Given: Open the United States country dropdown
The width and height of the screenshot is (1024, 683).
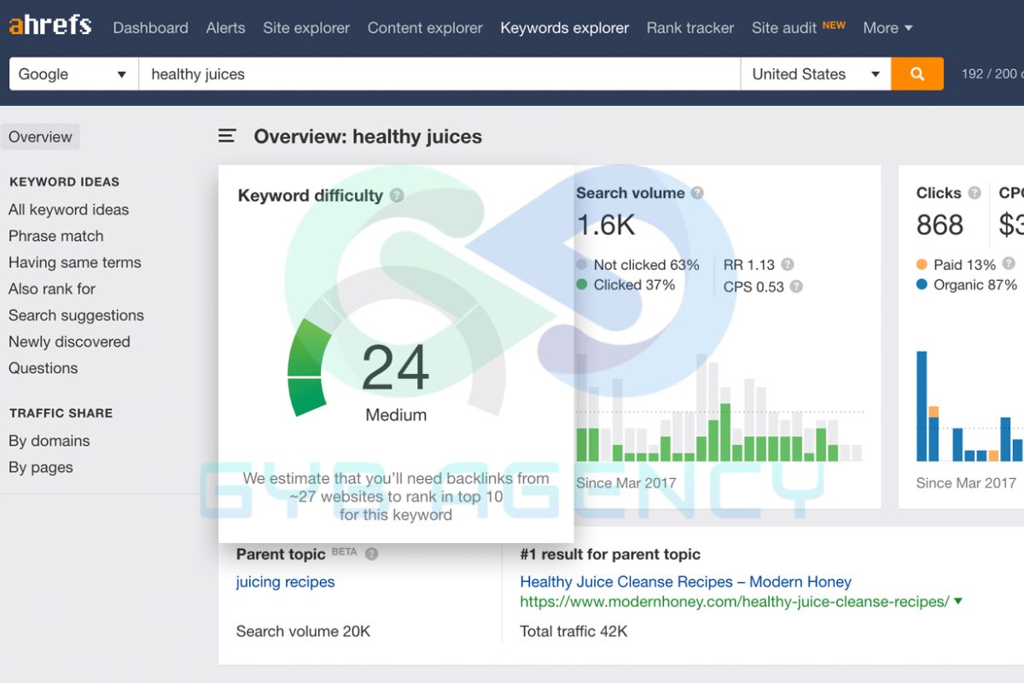Looking at the screenshot, I should pyautogui.click(x=816, y=74).
